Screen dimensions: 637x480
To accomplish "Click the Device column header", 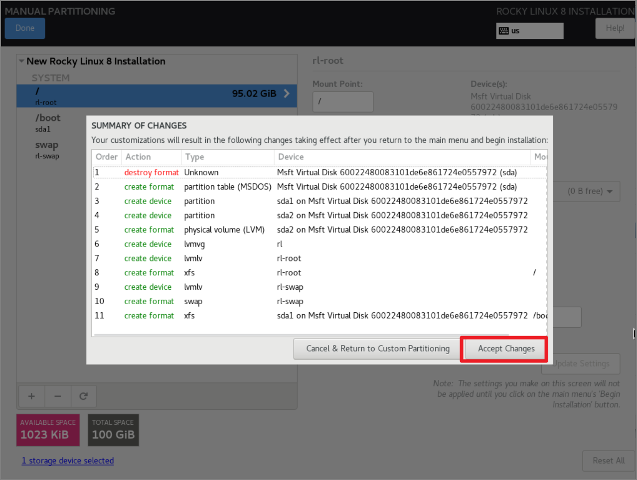I will [x=402, y=157].
